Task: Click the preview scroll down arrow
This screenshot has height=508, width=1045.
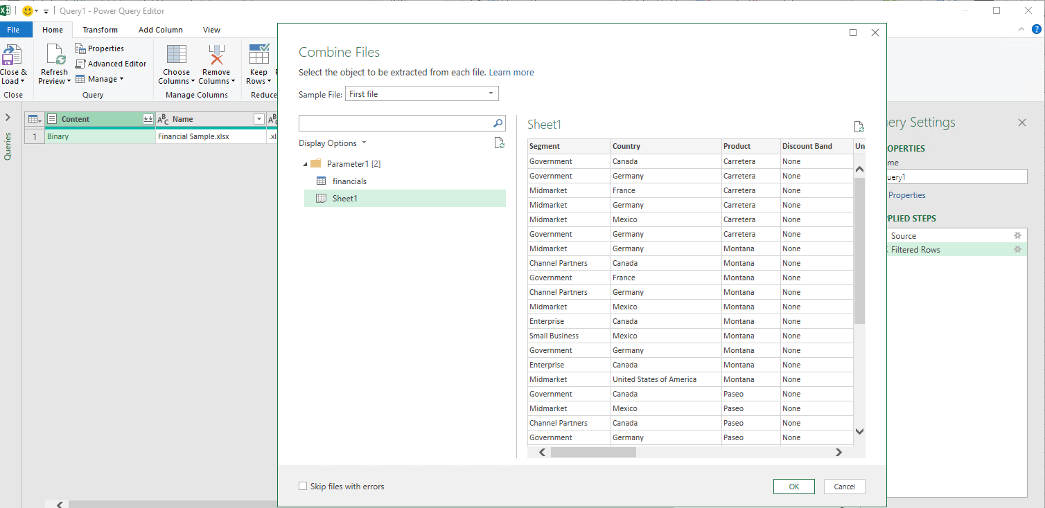Action: (x=859, y=432)
